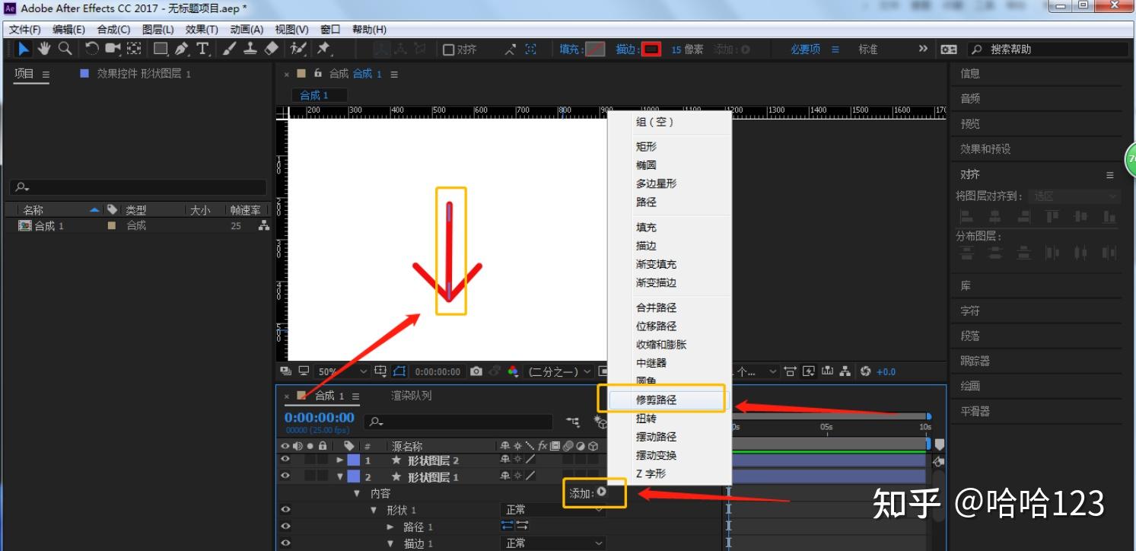The width and height of the screenshot is (1136, 551).
Task: Click 搜索帮助 in the search field
Action: (1012, 48)
